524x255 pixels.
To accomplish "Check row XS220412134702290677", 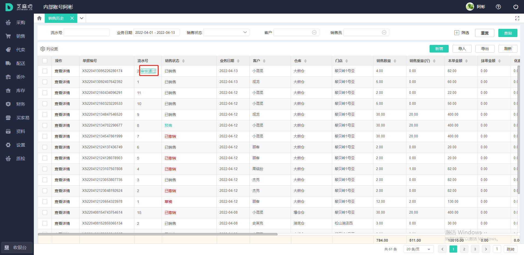I will (x=45, y=125).
